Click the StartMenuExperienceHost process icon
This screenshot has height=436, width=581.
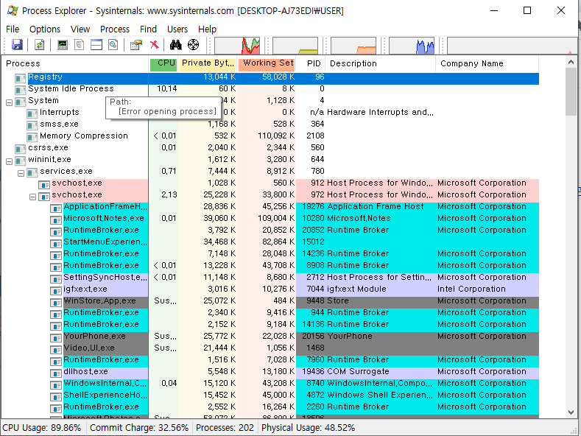point(55,243)
